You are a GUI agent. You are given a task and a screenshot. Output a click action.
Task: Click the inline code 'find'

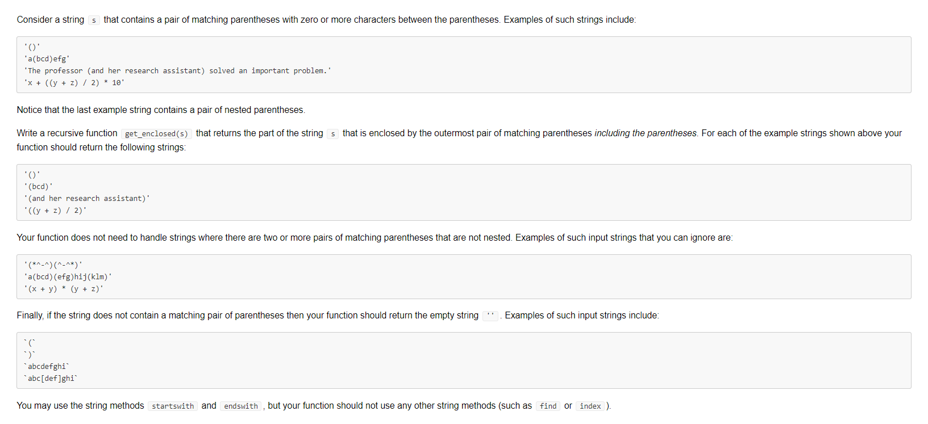click(548, 406)
